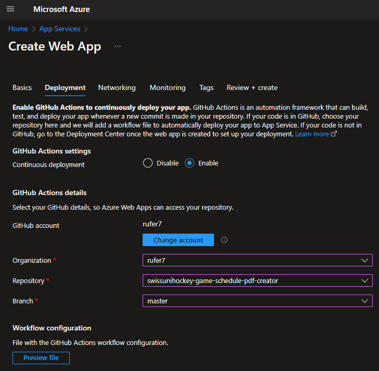Screen dimensions: 379x371
Task: Open the hamburger portal menu
Action: pyautogui.click(x=10, y=9)
